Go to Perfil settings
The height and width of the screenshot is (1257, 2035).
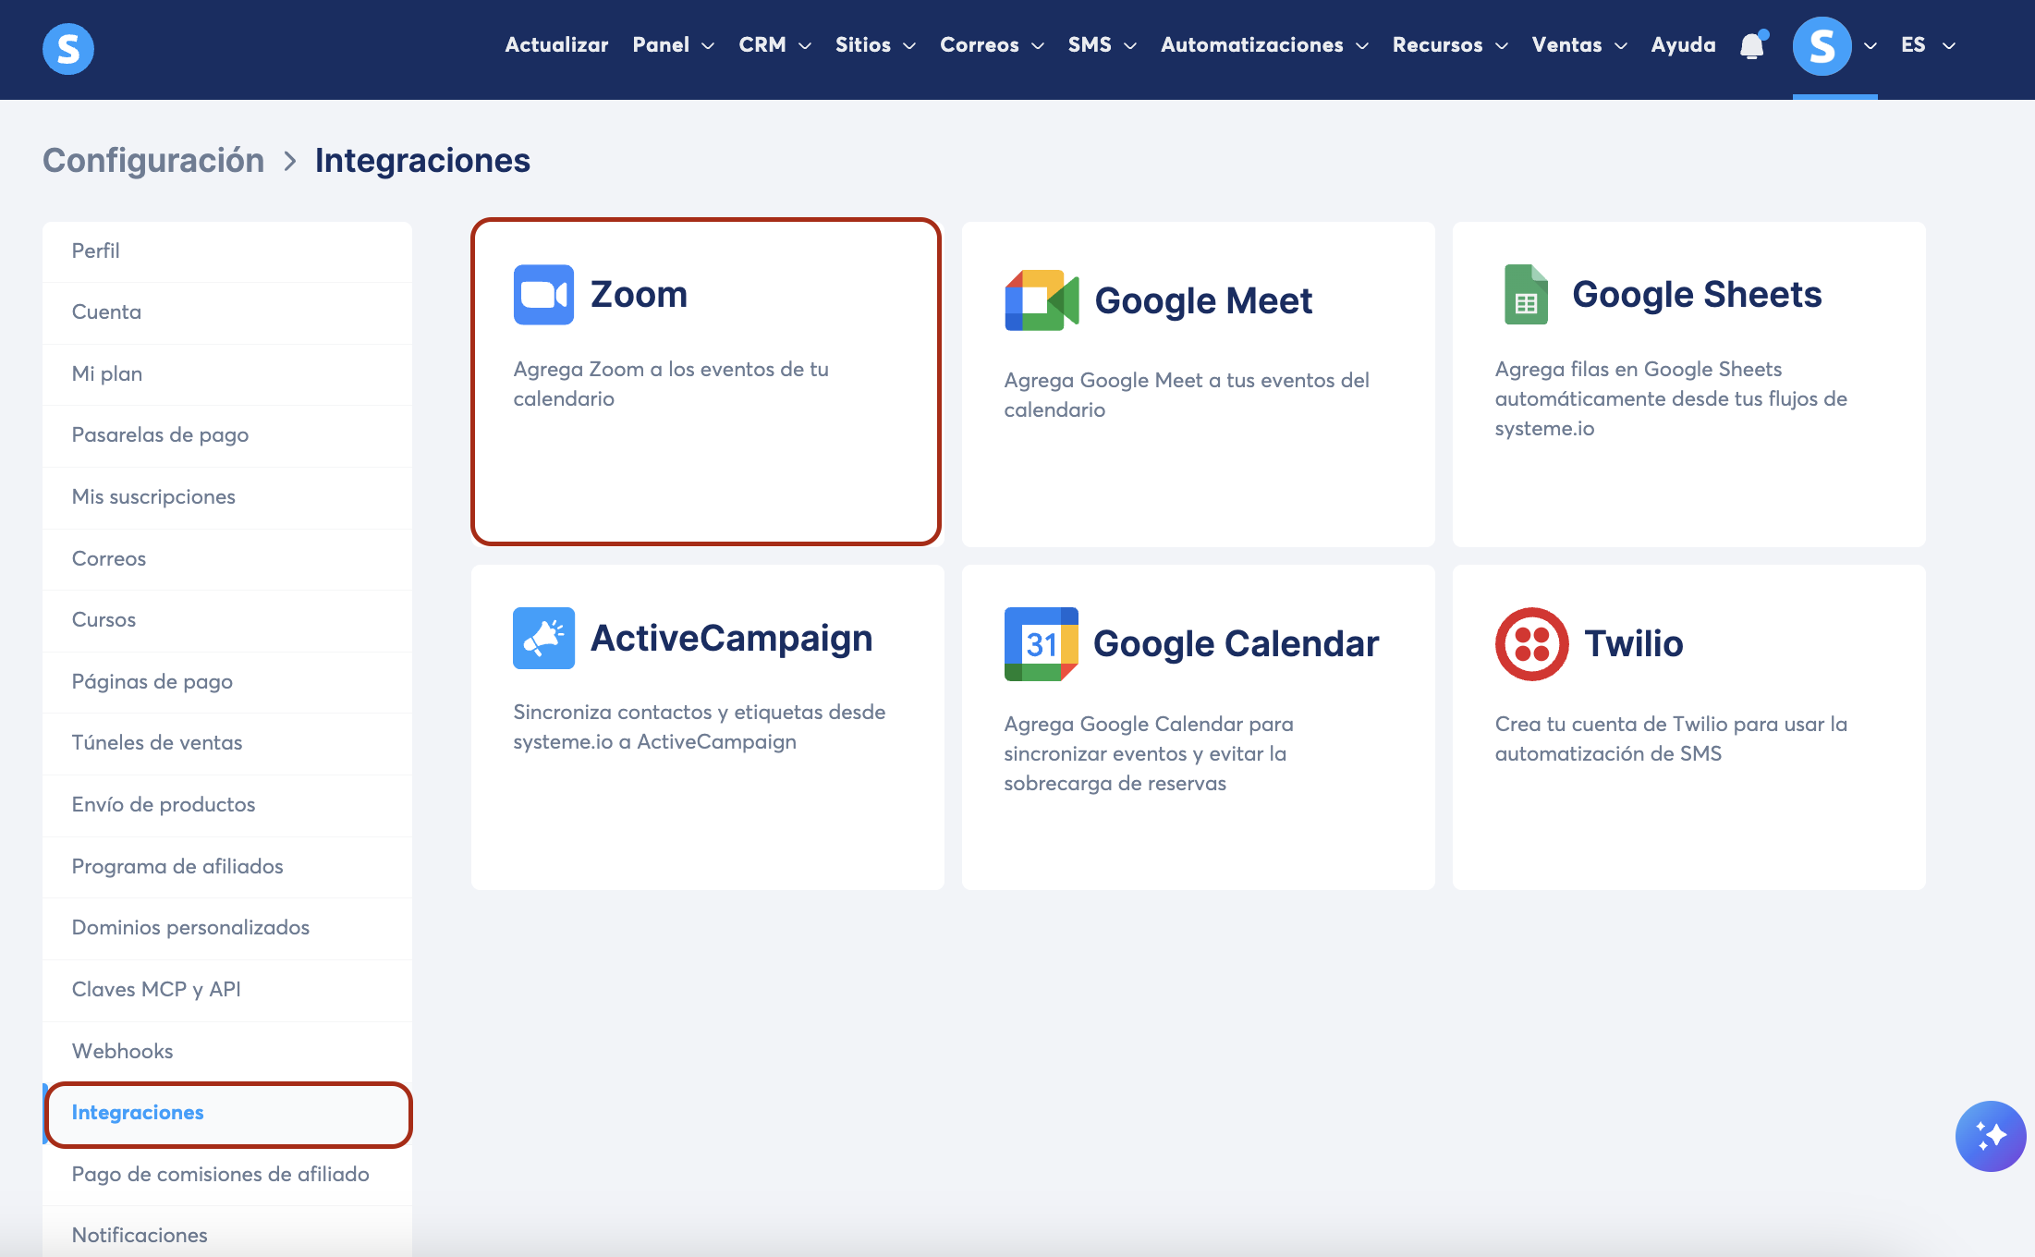click(227, 251)
